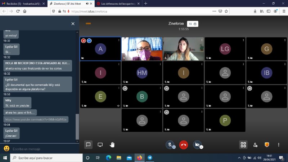
Task: Unmute the microphone
Action: tap(169, 145)
